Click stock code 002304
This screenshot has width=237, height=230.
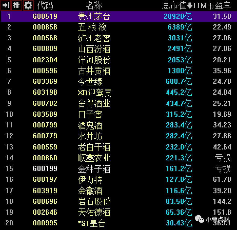(x=45, y=60)
